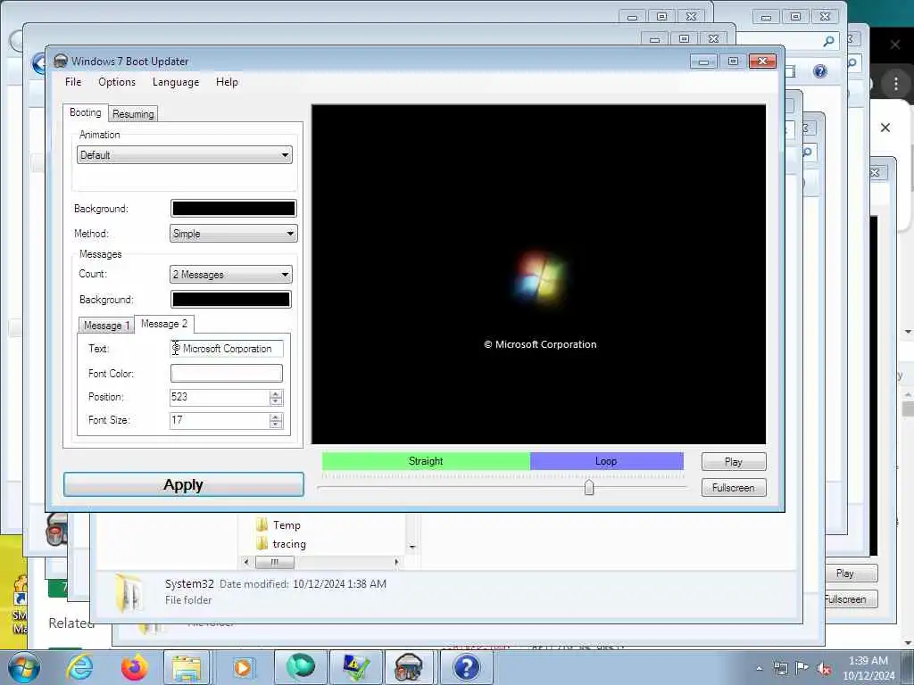Decrease the Position value with down arrow
Viewport: 914px width, 685px height.
(277, 401)
